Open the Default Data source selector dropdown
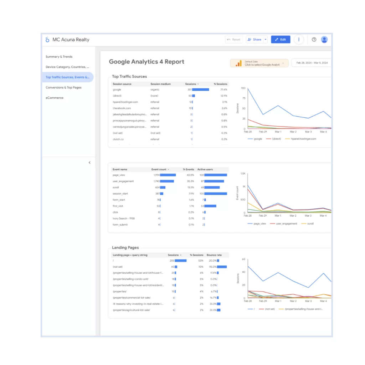 259,63
